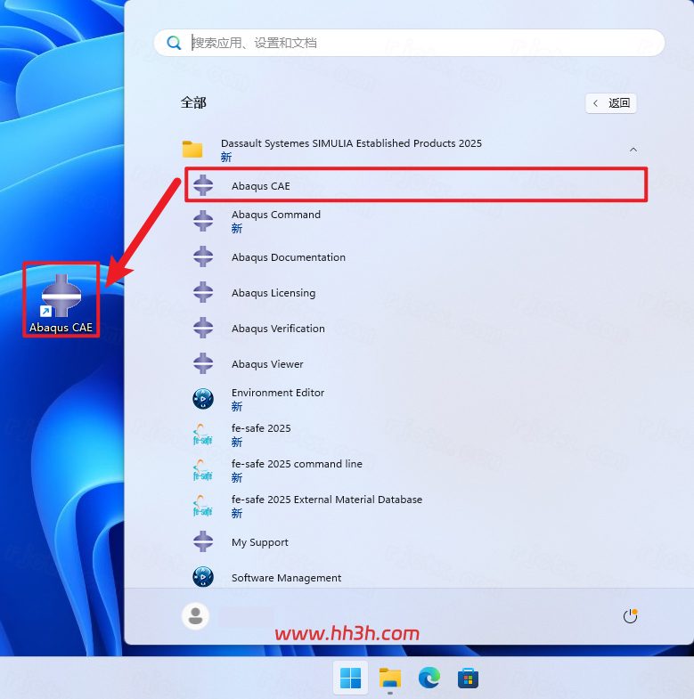Launch Abaqus CAE from the app list

416,185
